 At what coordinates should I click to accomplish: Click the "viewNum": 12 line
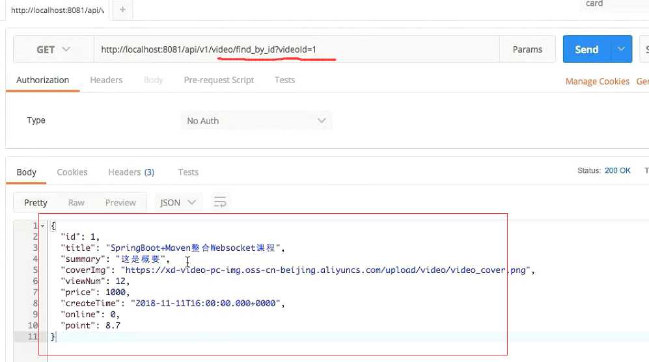pyautogui.click(x=95, y=281)
